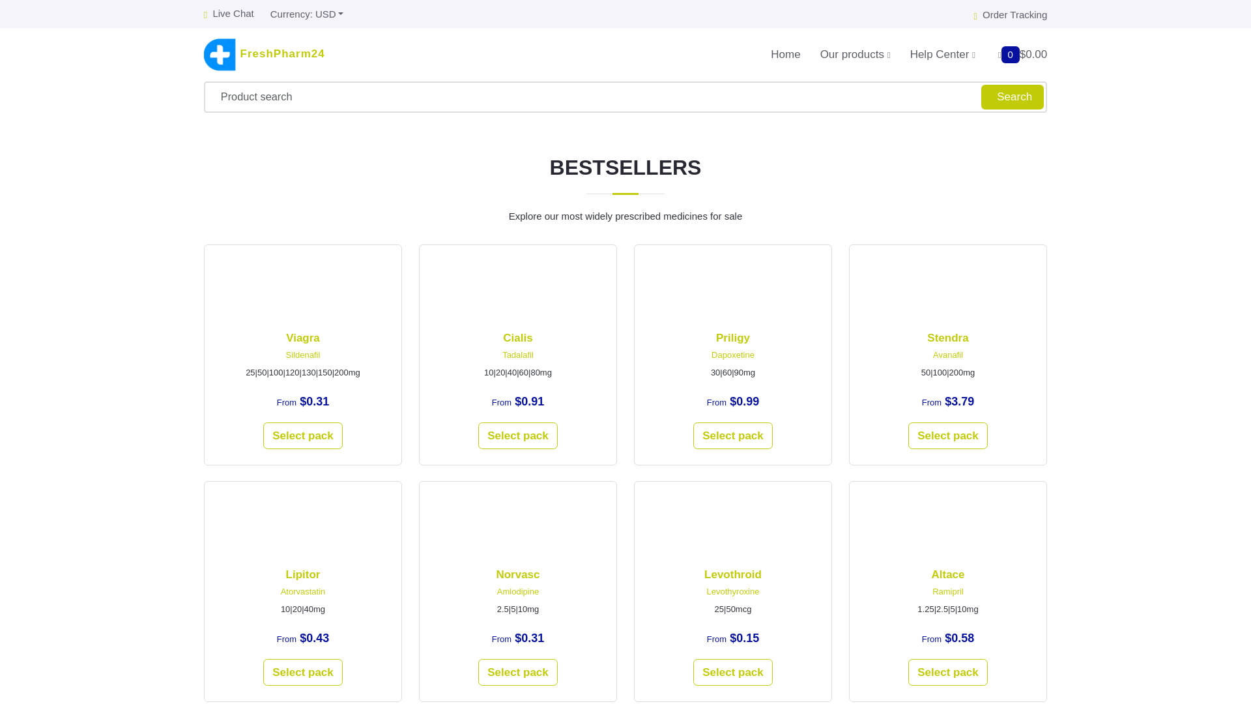Click the Levothyroxine ingredient label
The width and height of the screenshot is (1251, 704).
click(733, 592)
